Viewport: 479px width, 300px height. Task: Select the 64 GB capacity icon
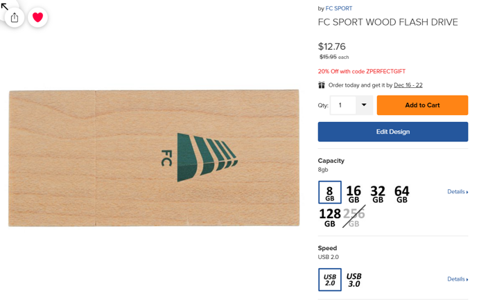402,193
